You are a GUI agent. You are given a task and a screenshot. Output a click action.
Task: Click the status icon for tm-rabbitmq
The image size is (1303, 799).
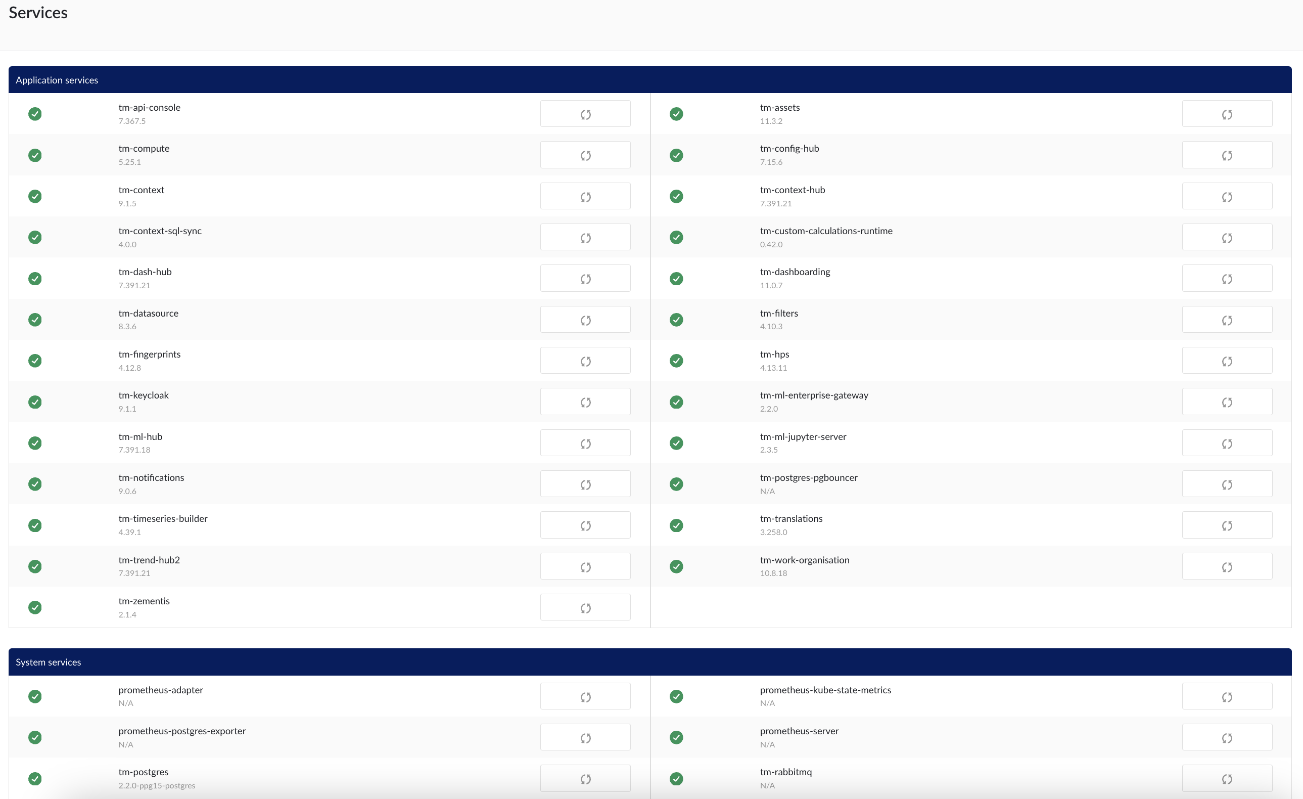pyautogui.click(x=676, y=778)
